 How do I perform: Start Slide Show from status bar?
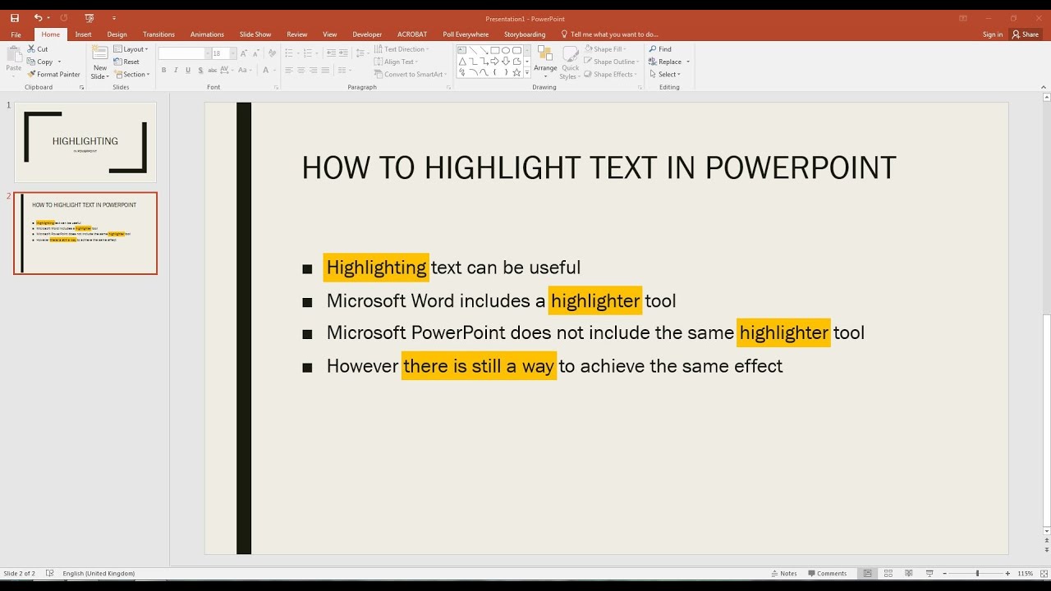click(929, 573)
